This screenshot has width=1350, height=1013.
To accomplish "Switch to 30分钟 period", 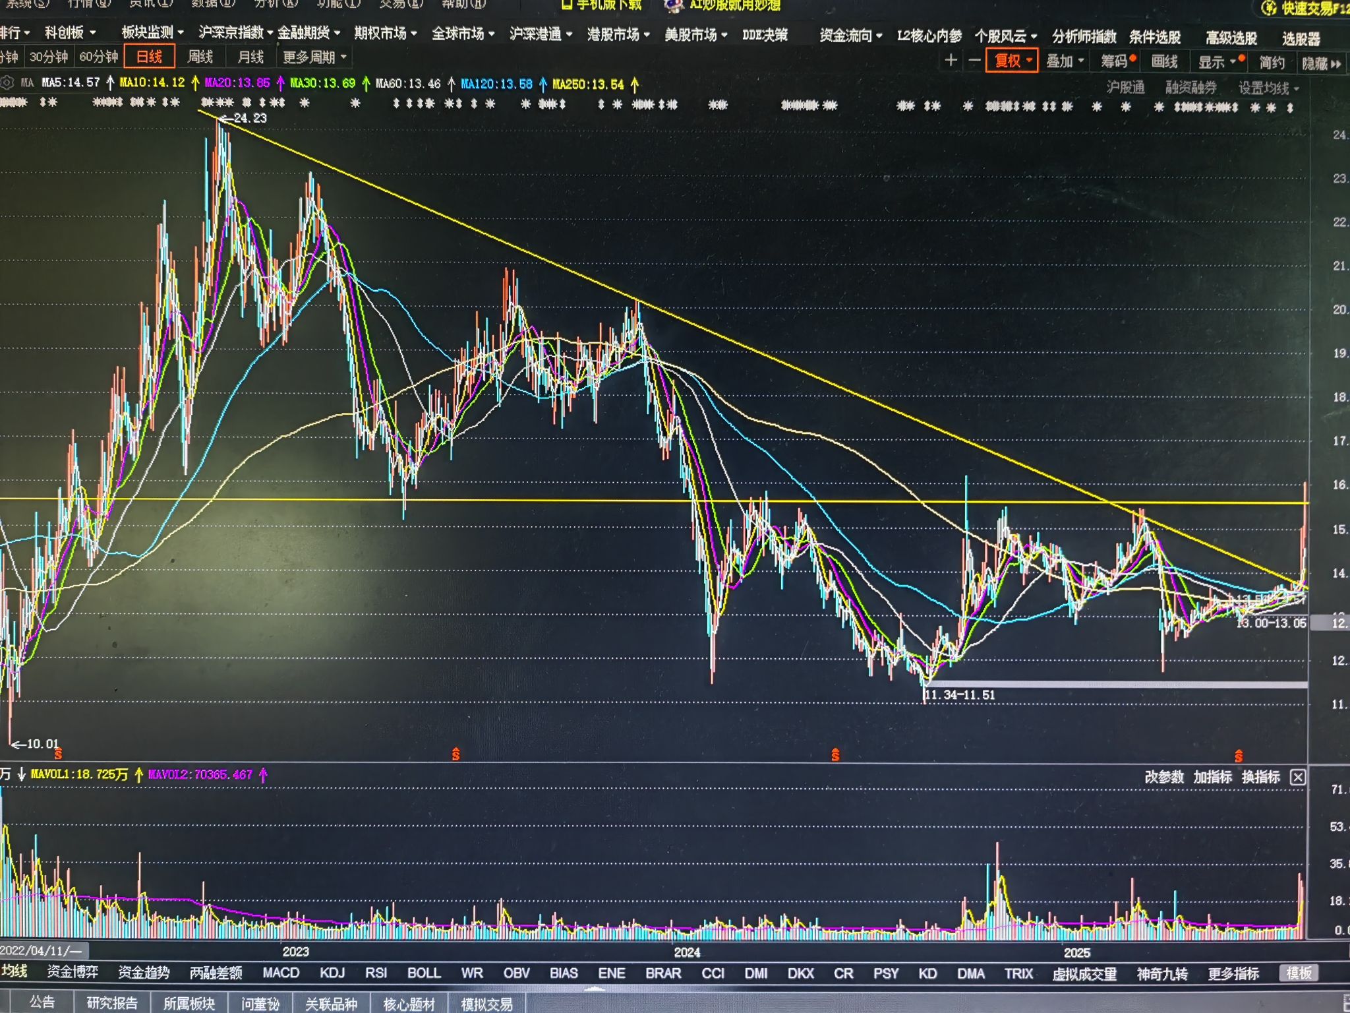I will coord(49,57).
